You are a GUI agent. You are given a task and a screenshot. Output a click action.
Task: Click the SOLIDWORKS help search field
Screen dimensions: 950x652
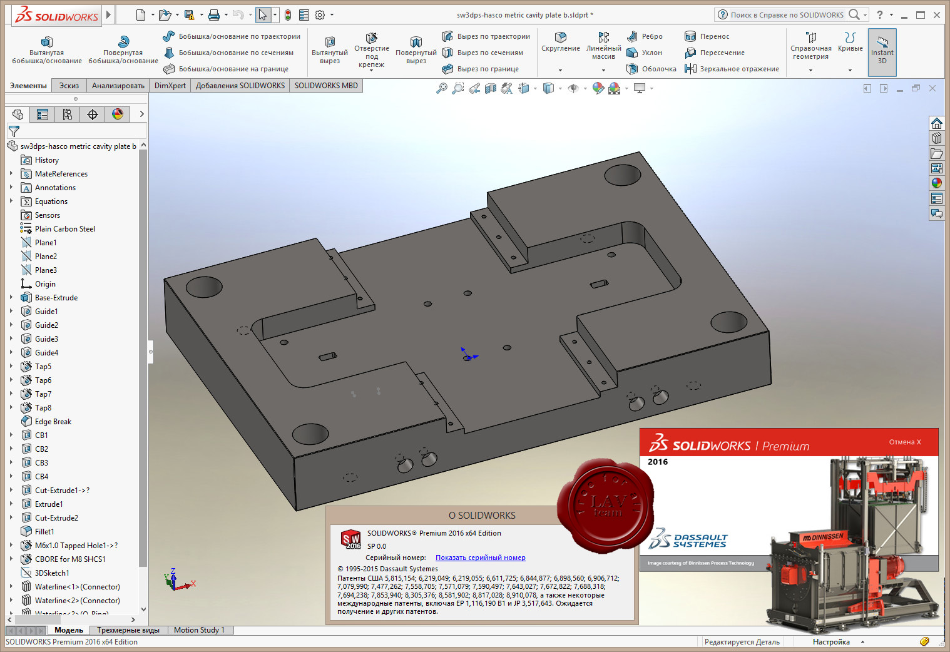coord(787,15)
